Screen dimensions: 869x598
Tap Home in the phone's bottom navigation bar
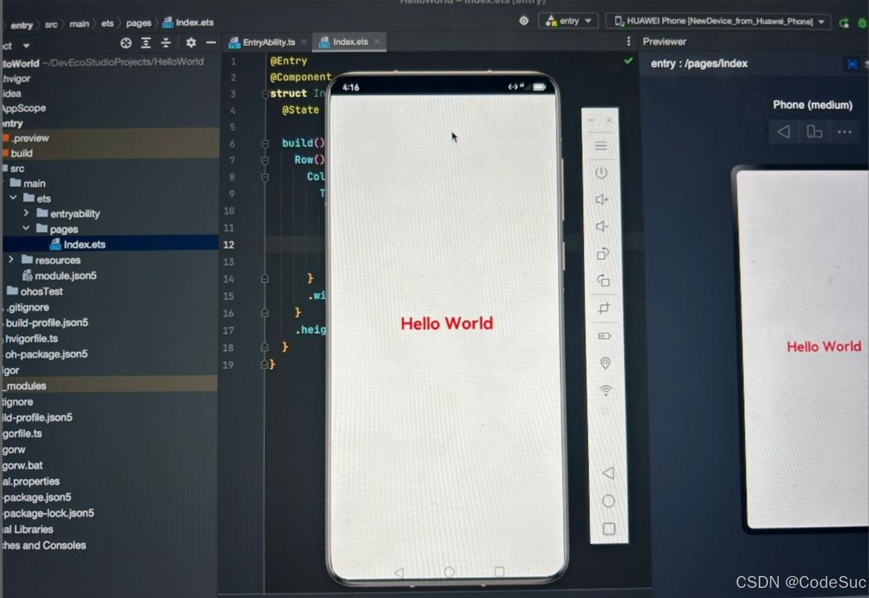tap(449, 572)
